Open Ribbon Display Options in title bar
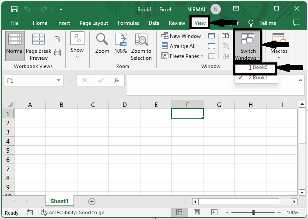308x219 pixels. click(x=236, y=8)
